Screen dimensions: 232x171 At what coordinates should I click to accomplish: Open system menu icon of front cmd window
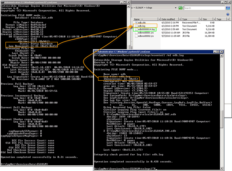pos(95,52)
